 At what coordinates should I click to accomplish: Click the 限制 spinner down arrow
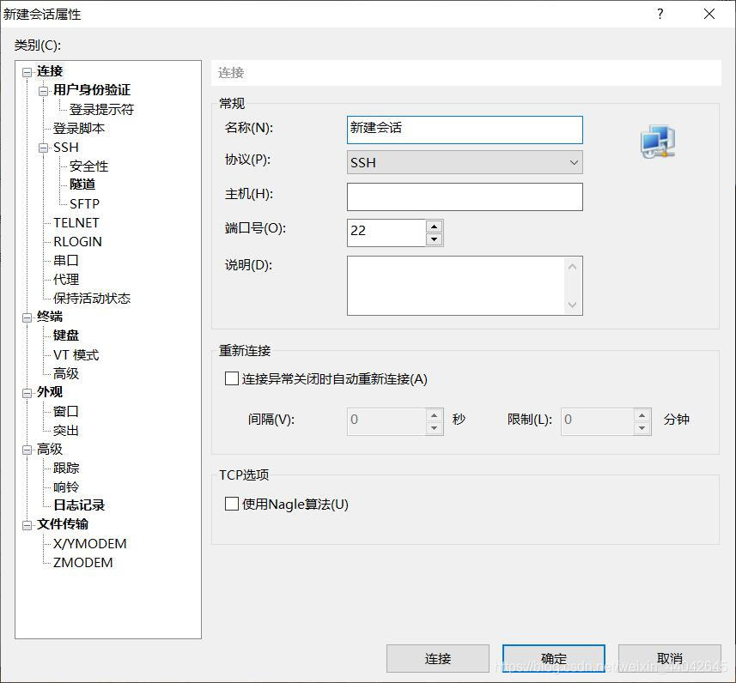coord(642,428)
